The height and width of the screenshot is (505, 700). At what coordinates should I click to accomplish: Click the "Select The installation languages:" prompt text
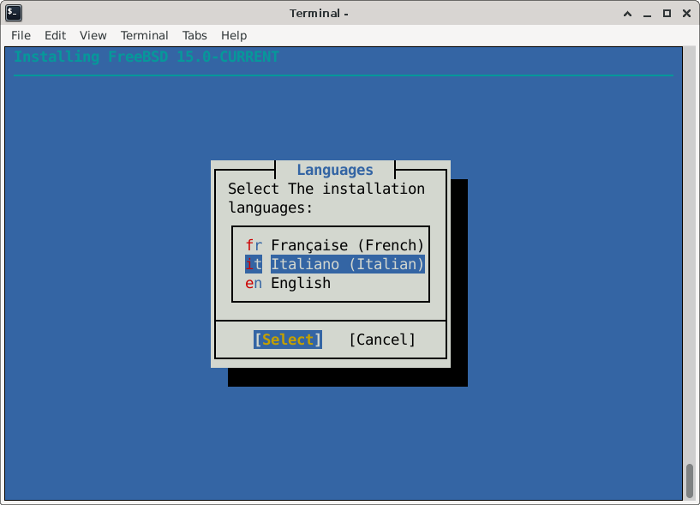(326, 198)
